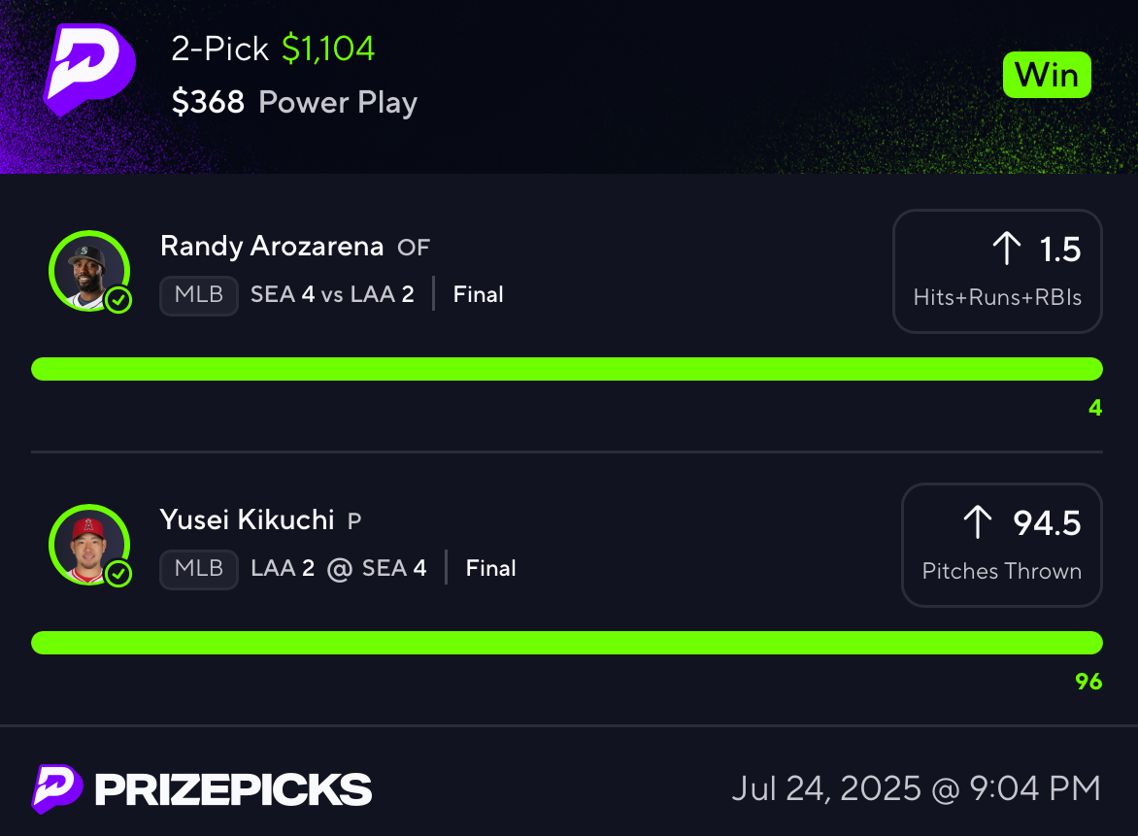Click the $1,104 payout amount

tap(328, 50)
